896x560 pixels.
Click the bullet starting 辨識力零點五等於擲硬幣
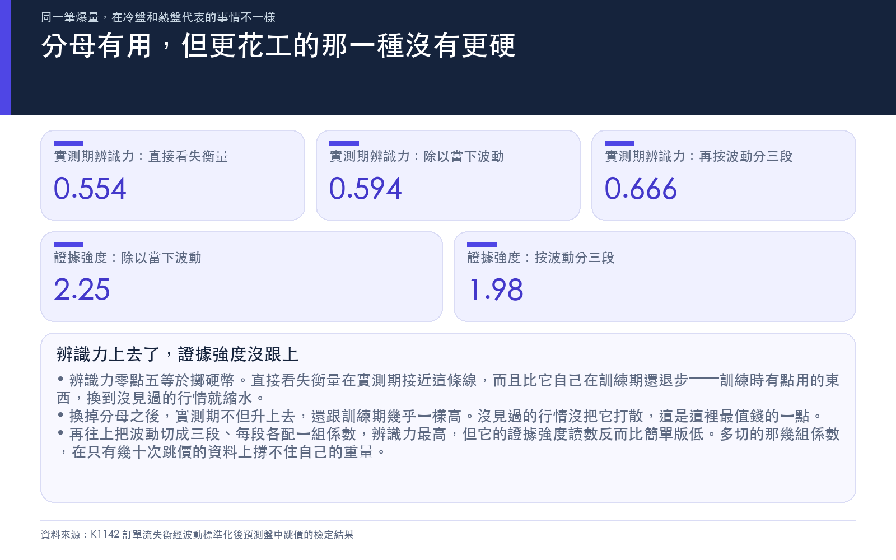click(448, 389)
